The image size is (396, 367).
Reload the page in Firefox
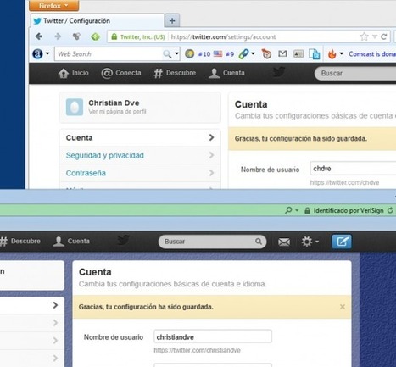point(383,36)
